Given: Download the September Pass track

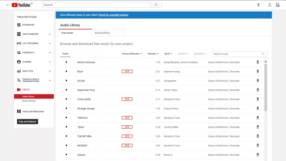Looking at the screenshot, I should click(x=258, y=90).
